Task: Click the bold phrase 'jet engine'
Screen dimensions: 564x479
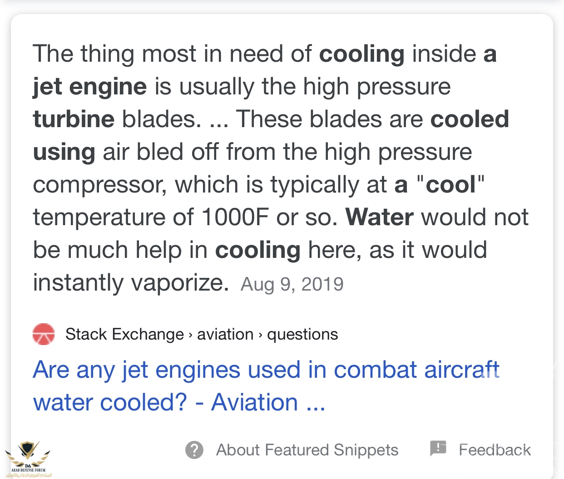Action: 90,87
